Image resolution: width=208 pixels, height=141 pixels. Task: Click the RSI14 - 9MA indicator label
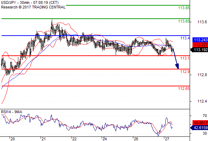click(x=12, y=112)
